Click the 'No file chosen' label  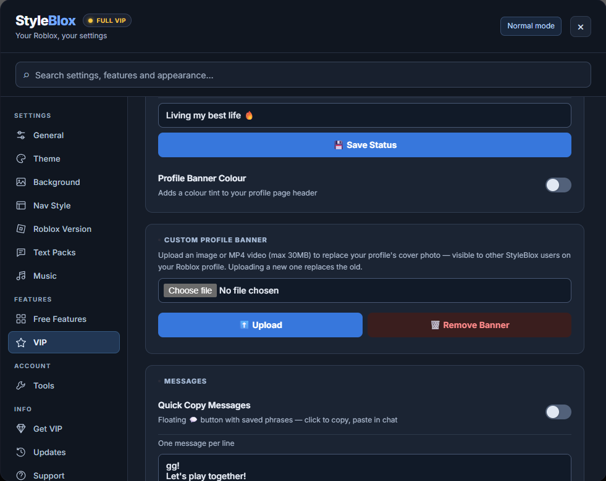[x=249, y=290]
